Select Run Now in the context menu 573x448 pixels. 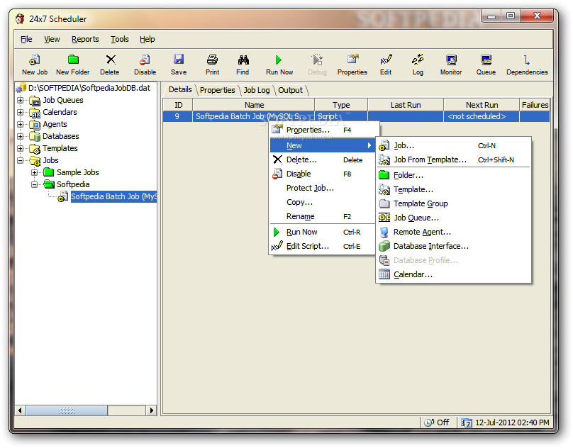[x=323, y=232]
